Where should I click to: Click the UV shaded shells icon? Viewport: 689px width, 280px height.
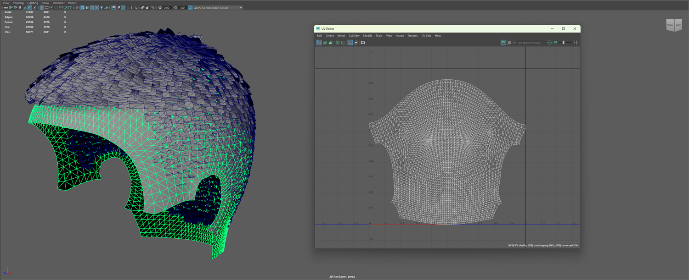[325, 43]
